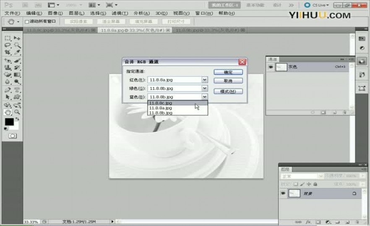Select the Blur tool
370x226 pixels.
8,82
